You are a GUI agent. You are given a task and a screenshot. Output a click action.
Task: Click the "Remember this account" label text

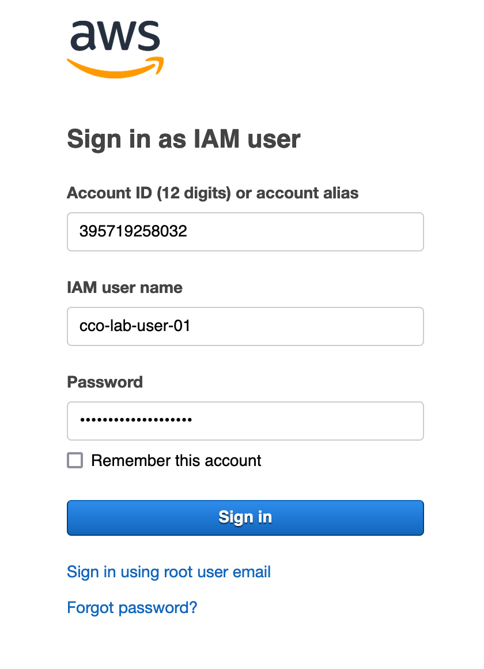tap(176, 460)
